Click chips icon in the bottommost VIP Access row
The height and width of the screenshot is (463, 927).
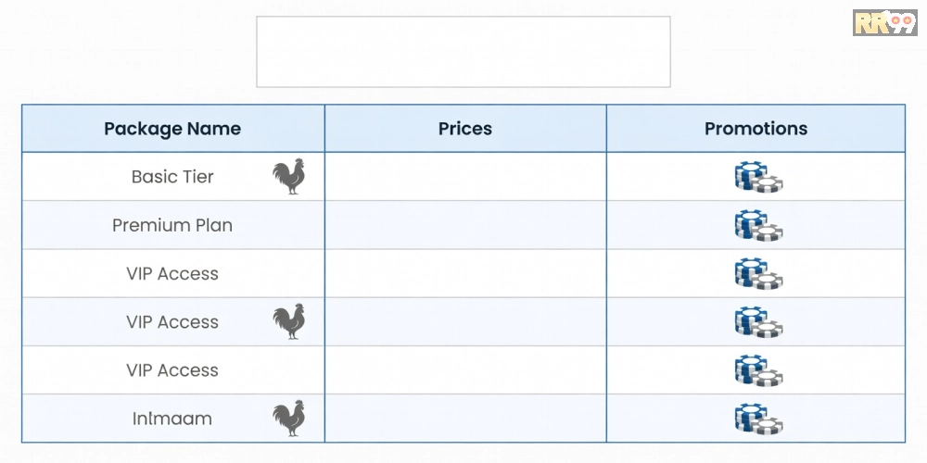pos(757,370)
